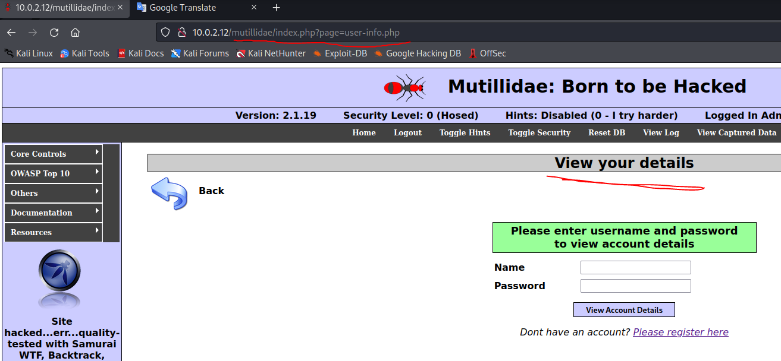Reload the page with the refresh icon
Image resolution: width=781 pixels, height=361 pixels.
(54, 33)
